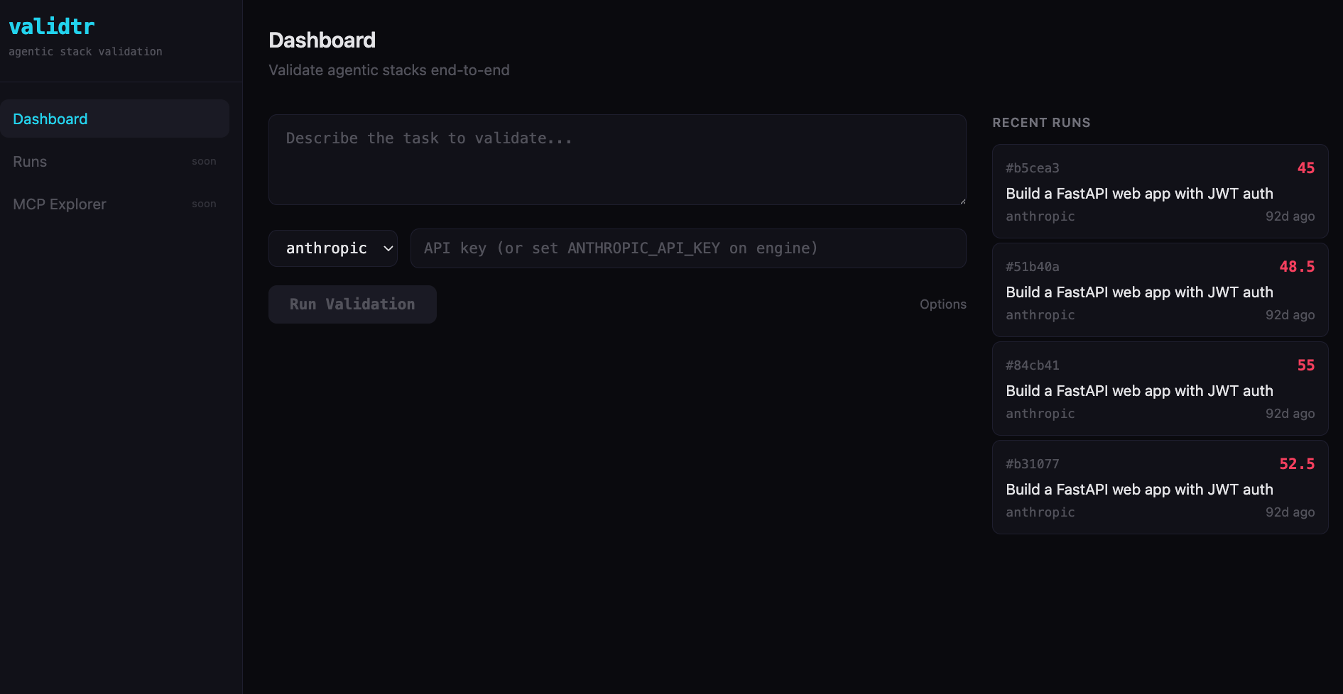Click the API key input field
The height and width of the screenshot is (694, 1343).
point(688,248)
